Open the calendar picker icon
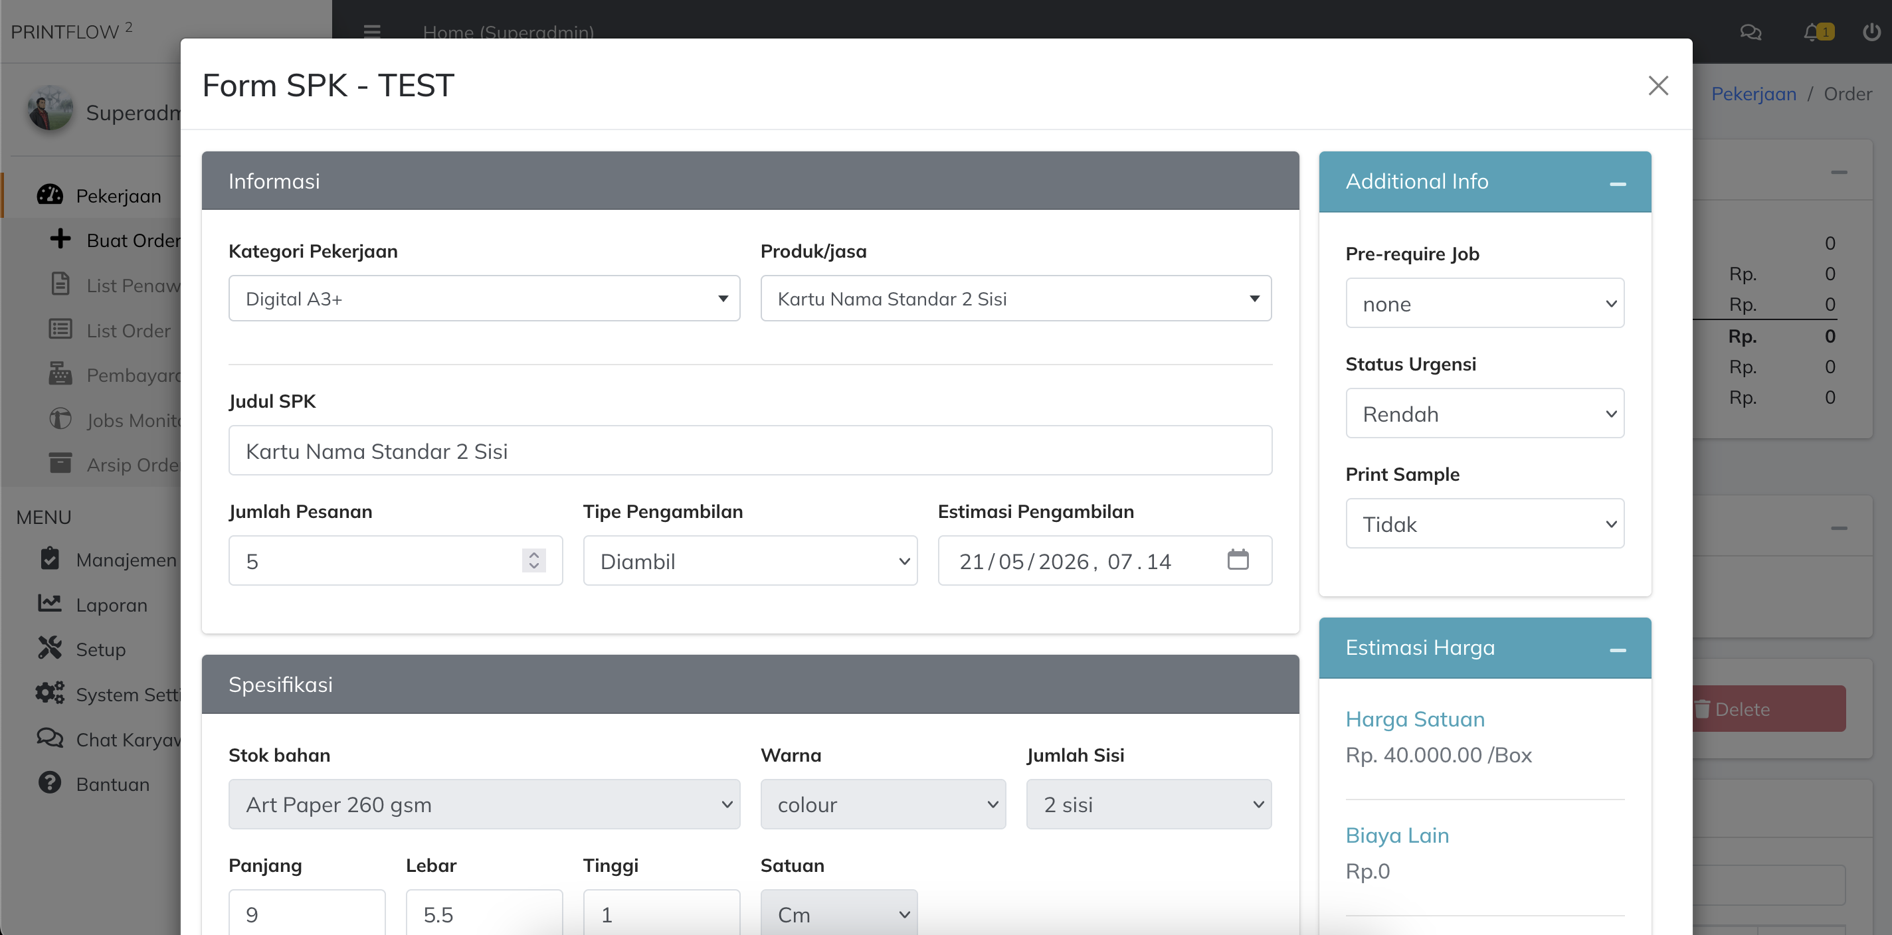The width and height of the screenshot is (1892, 935). tap(1238, 559)
